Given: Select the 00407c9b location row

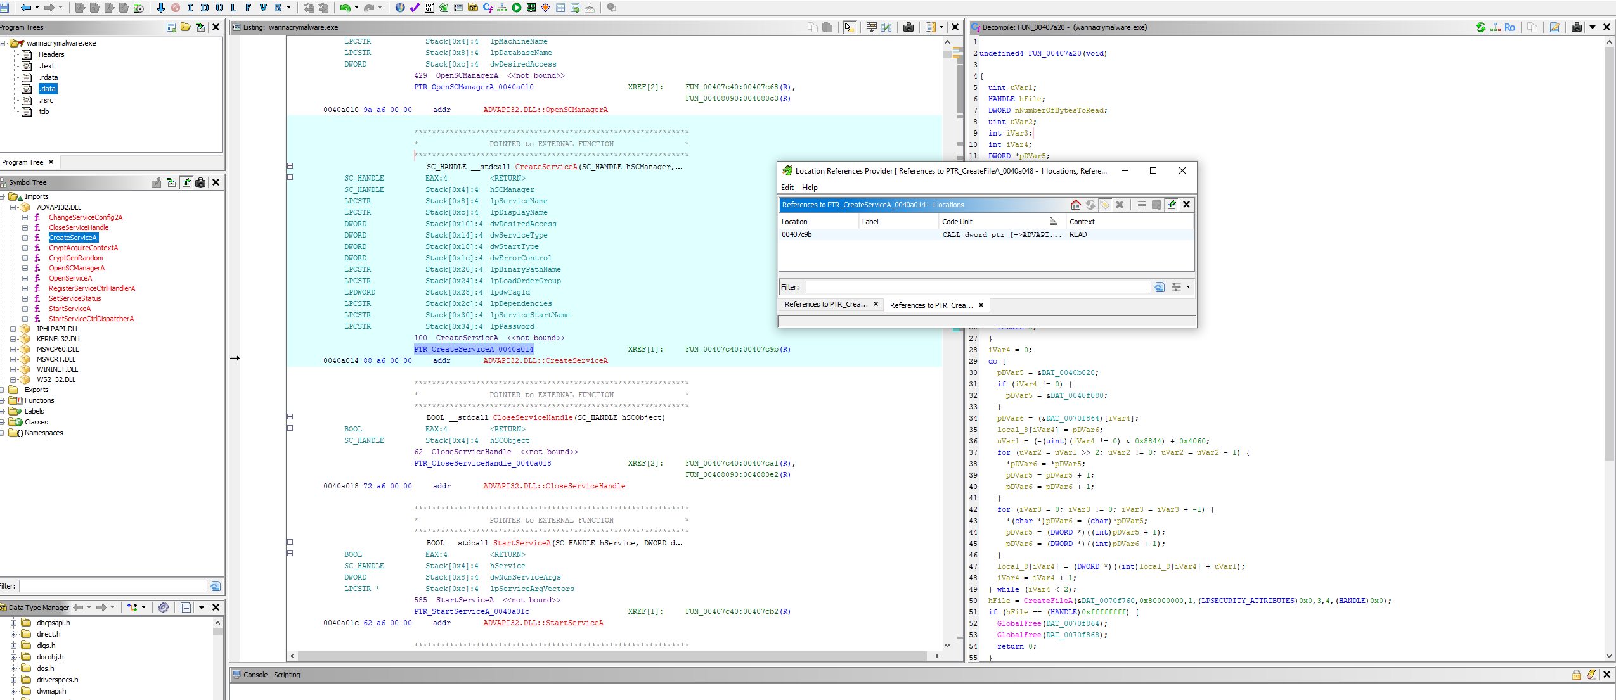Looking at the screenshot, I should tap(986, 234).
